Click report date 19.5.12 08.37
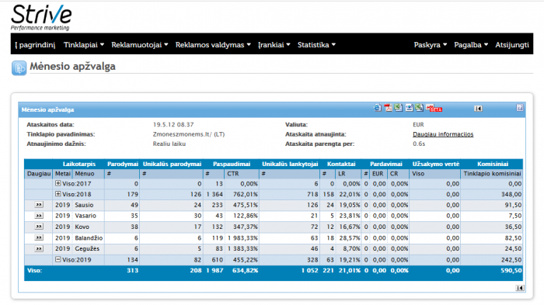544x305 pixels. [173, 124]
